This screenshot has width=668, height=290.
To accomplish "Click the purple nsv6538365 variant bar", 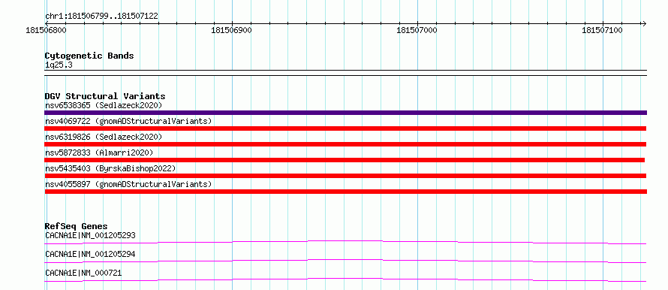I will tap(345, 113).
